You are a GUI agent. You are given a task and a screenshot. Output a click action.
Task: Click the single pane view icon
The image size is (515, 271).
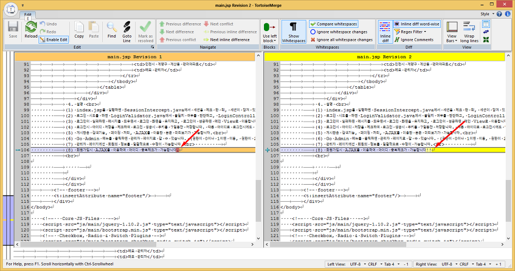(486, 24)
